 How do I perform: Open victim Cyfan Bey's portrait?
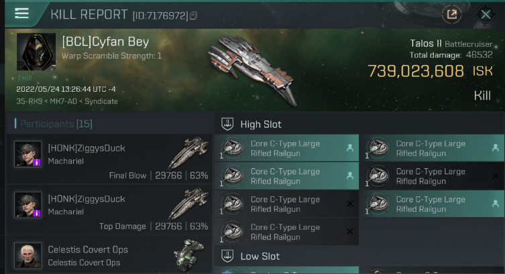coord(36,52)
